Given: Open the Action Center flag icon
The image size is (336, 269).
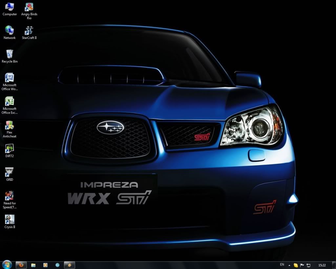Looking at the screenshot, I should (302, 265).
